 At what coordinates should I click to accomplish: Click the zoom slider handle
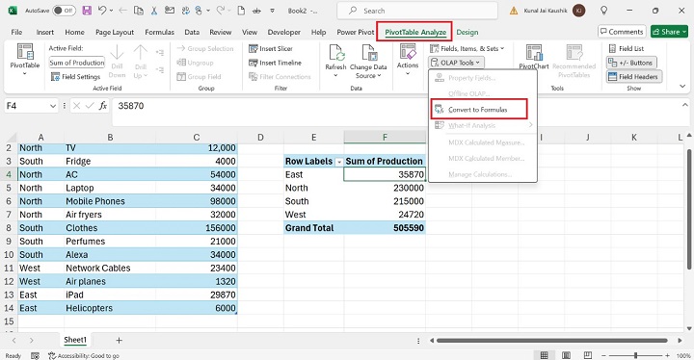[x=635, y=355]
